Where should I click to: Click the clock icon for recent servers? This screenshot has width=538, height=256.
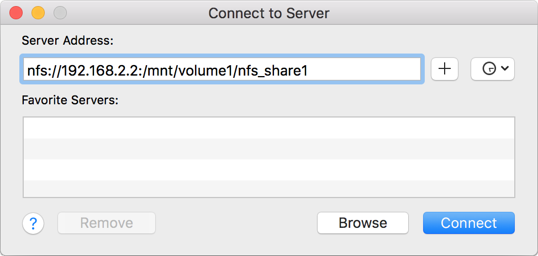click(x=488, y=69)
